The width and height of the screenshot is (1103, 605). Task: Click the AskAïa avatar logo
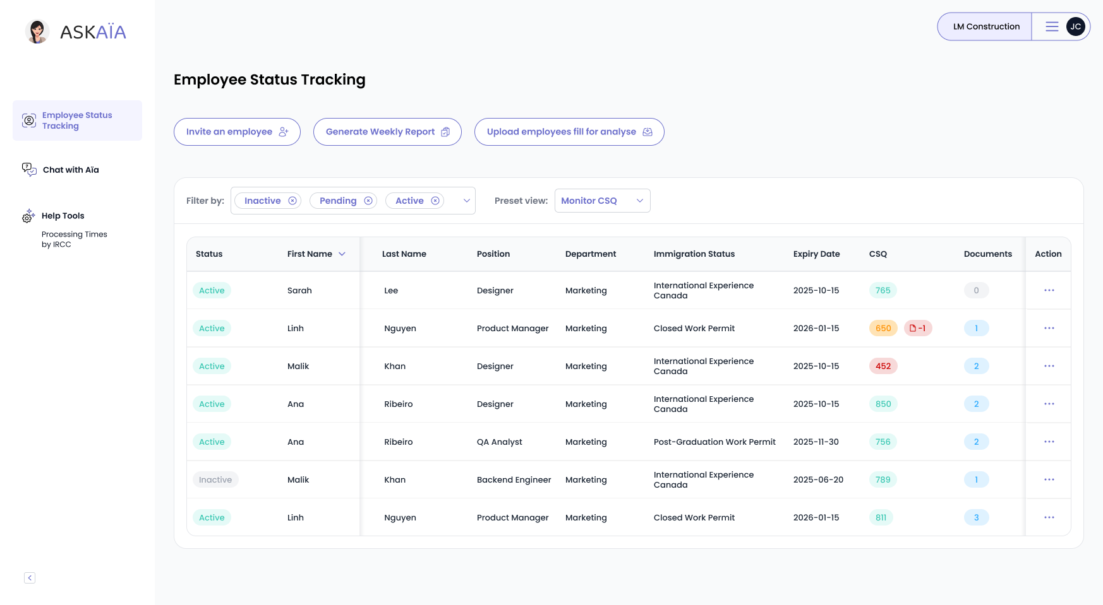37,32
